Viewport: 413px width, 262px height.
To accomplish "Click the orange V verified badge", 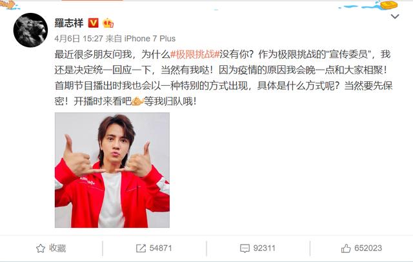I will click(x=93, y=23).
